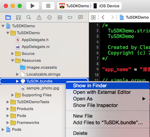Open the Issue navigator warning icon
This screenshot has height=137, width=150.
click(x=39, y=18)
